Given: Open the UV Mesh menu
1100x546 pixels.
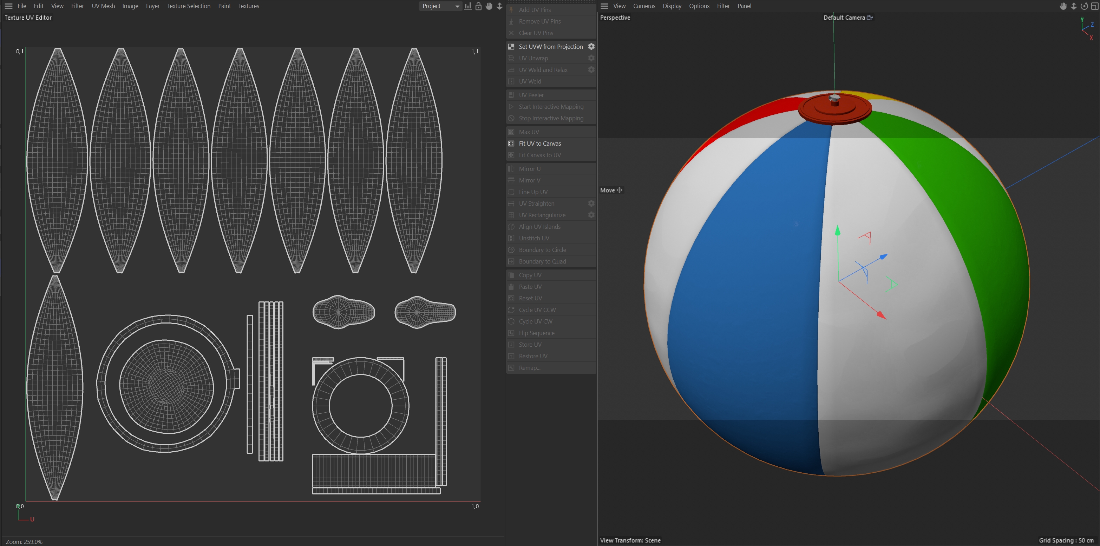Looking at the screenshot, I should pyautogui.click(x=103, y=6).
